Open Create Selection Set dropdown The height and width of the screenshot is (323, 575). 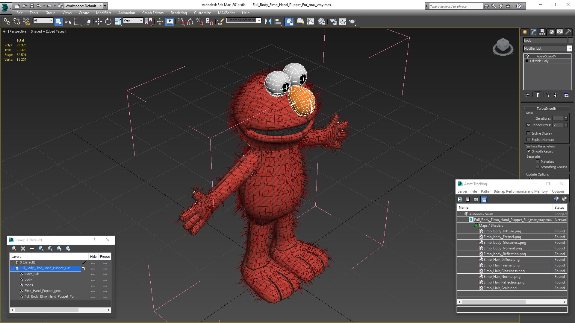click(259, 20)
